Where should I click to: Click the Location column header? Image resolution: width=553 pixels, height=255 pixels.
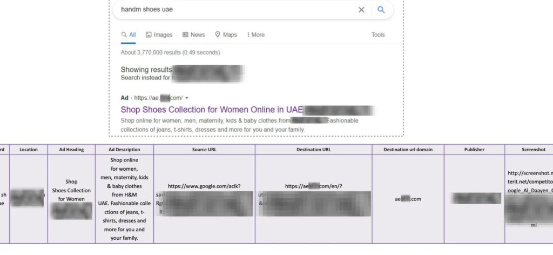click(29, 150)
